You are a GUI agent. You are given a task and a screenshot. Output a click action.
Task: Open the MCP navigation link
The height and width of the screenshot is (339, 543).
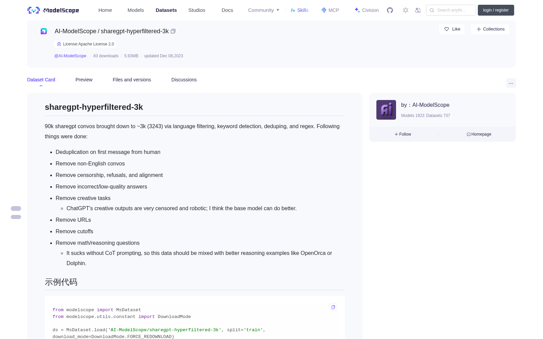tap(330, 10)
